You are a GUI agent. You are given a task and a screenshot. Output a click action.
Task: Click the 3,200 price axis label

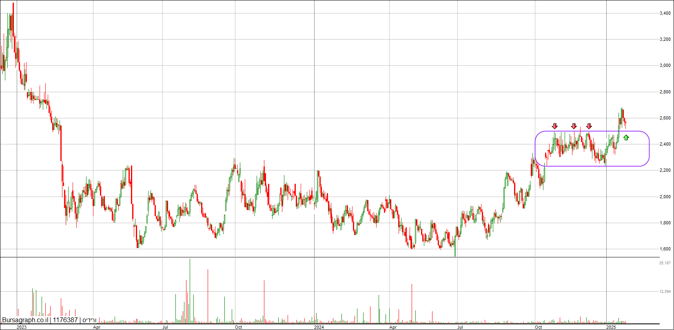tap(665, 39)
